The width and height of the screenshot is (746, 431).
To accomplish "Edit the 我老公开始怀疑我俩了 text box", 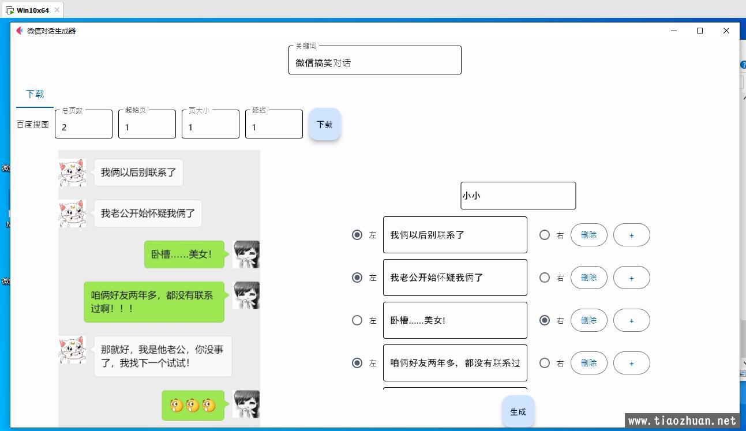I will coord(455,278).
